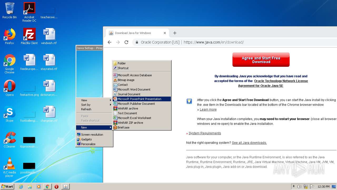Screen dimensions: 337x190
Task: Click Java Setup window title bar
Action: coord(90,48)
